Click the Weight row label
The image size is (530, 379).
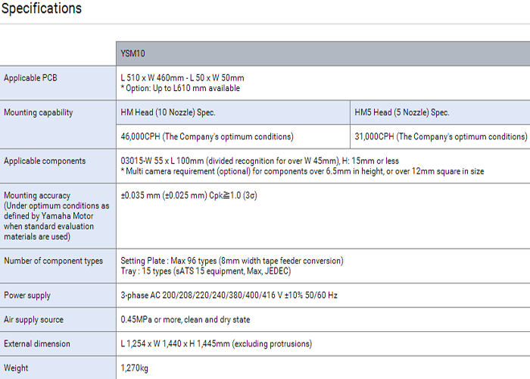click(x=16, y=368)
